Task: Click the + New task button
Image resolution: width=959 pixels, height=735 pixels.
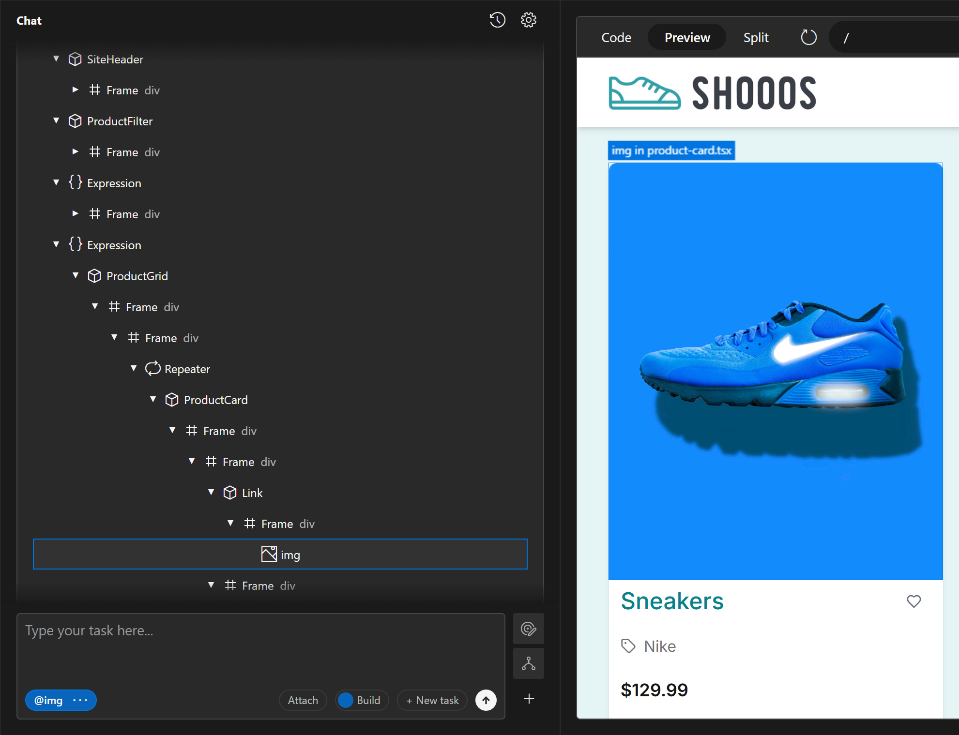Action: (x=432, y=700)
